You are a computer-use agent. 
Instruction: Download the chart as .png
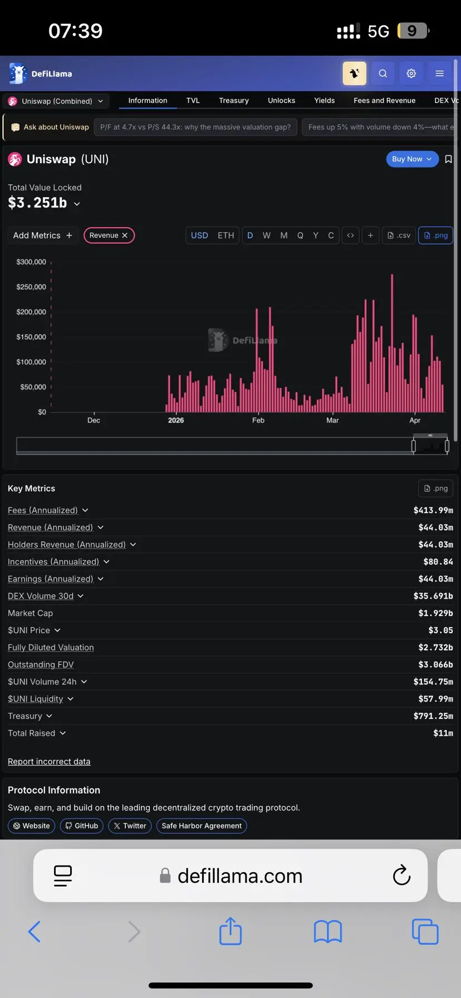[x=435, y=236]
